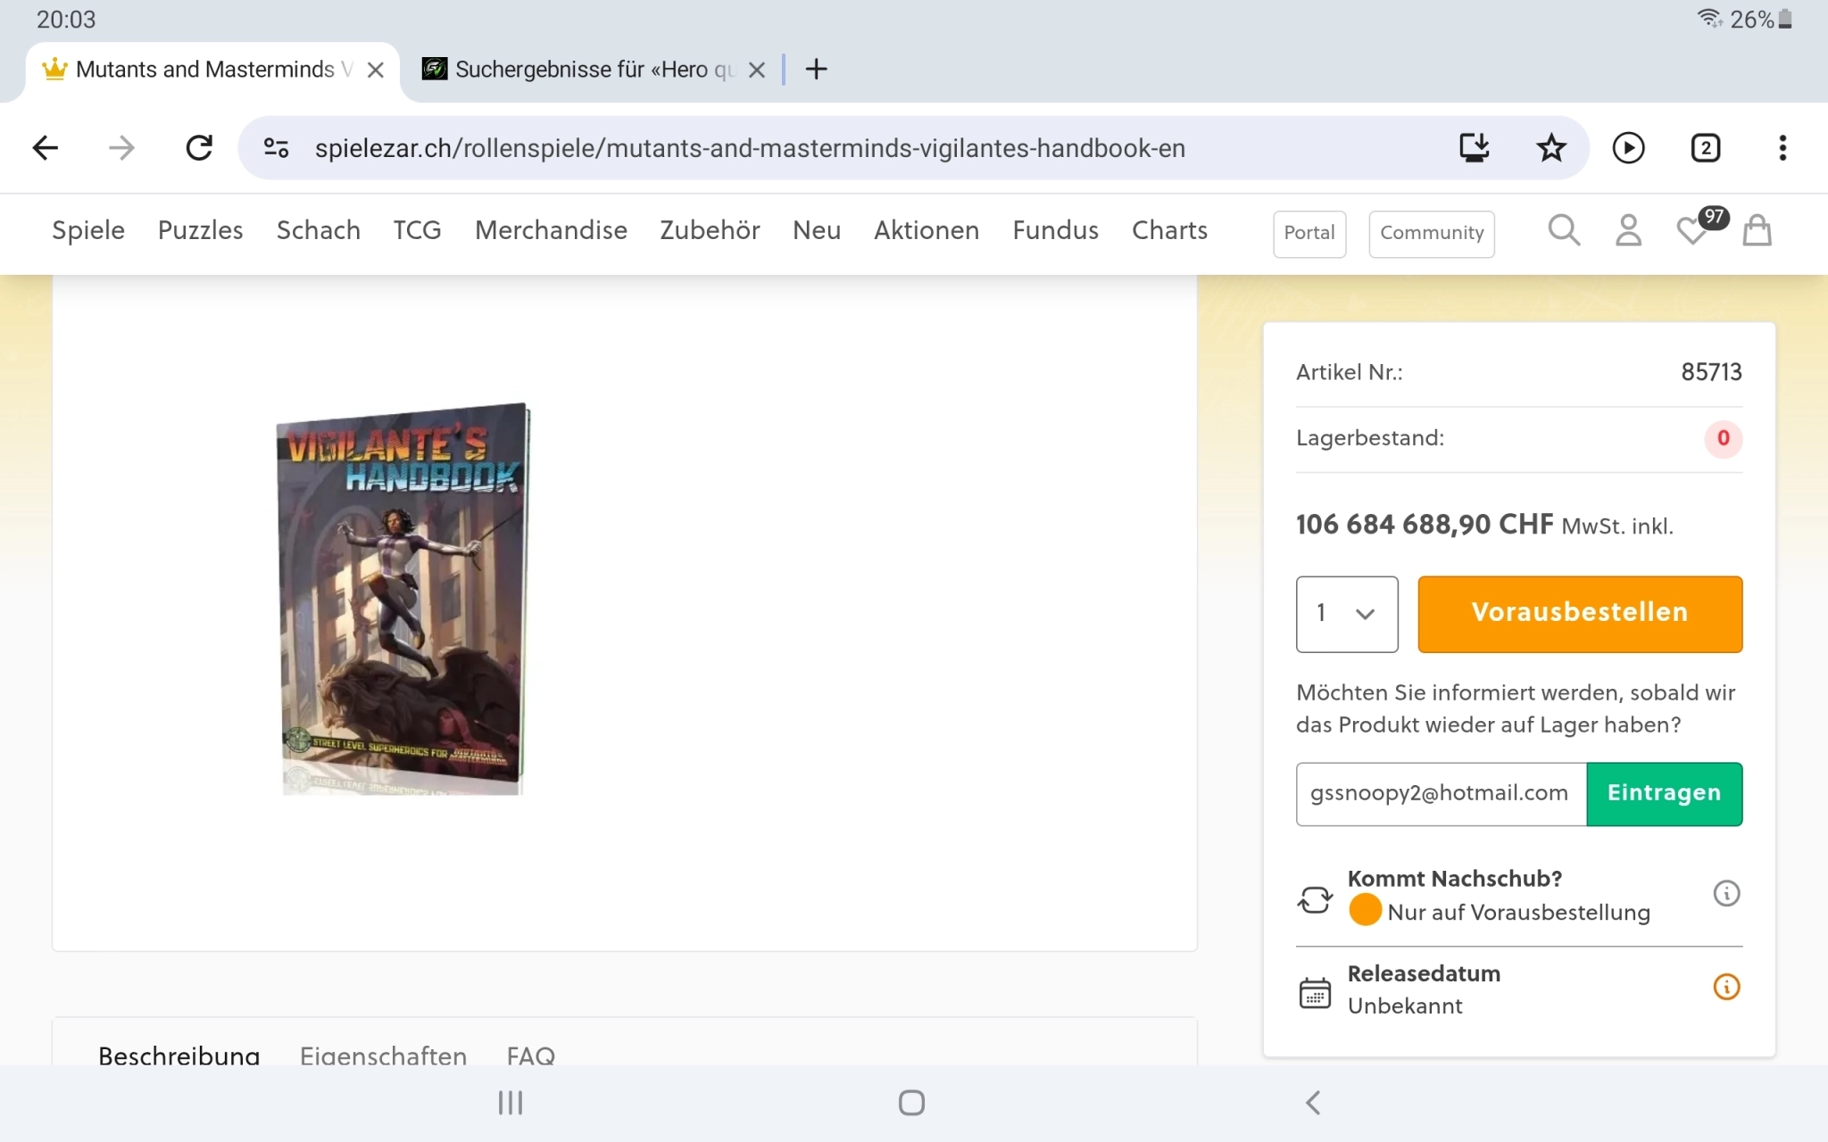The image size is (1828, 1142).
Task: Click the install/download page icon
Action: 1475,148
